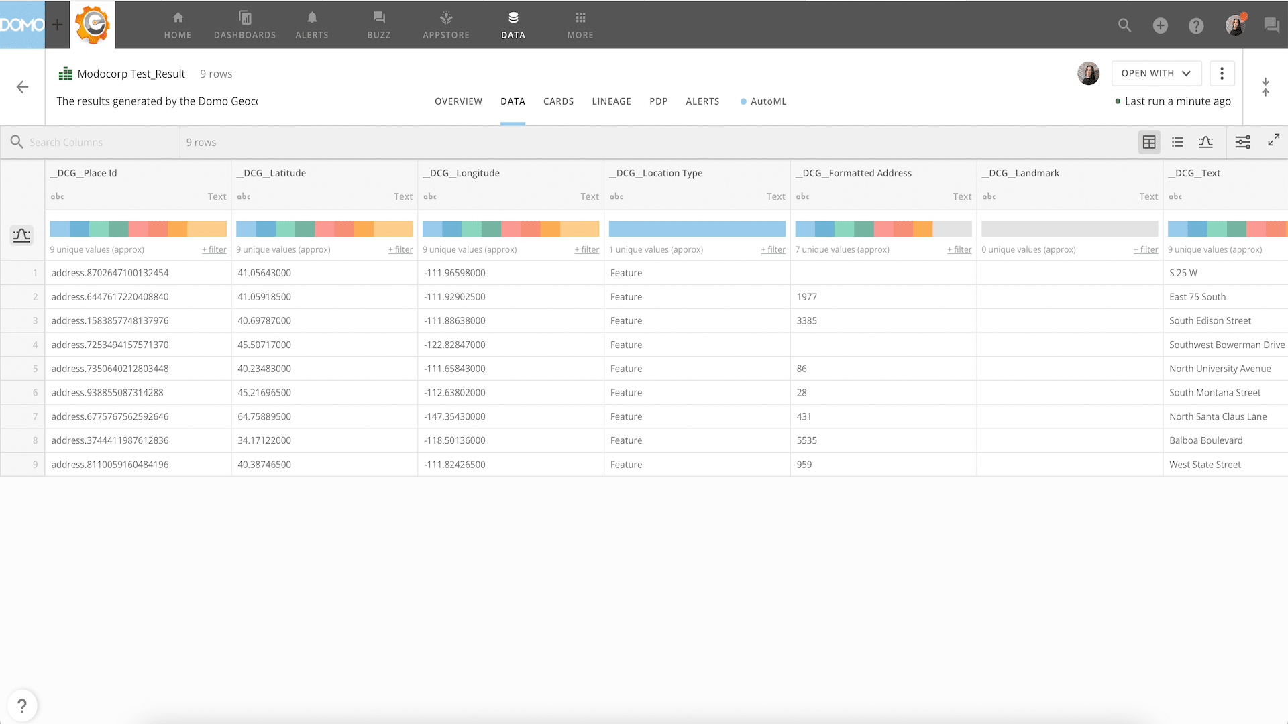1288x724 pixels.
Task: Open the Open With dropdown
Action: (1156, 73)
